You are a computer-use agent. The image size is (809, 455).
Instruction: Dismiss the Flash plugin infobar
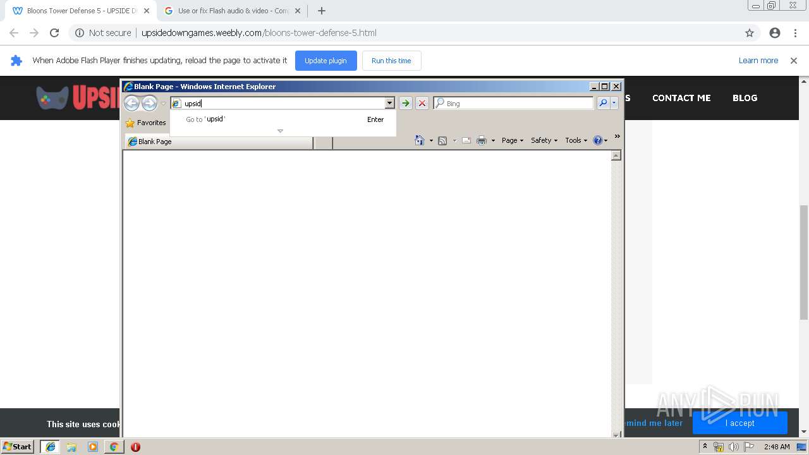click(x=794, y=61)
